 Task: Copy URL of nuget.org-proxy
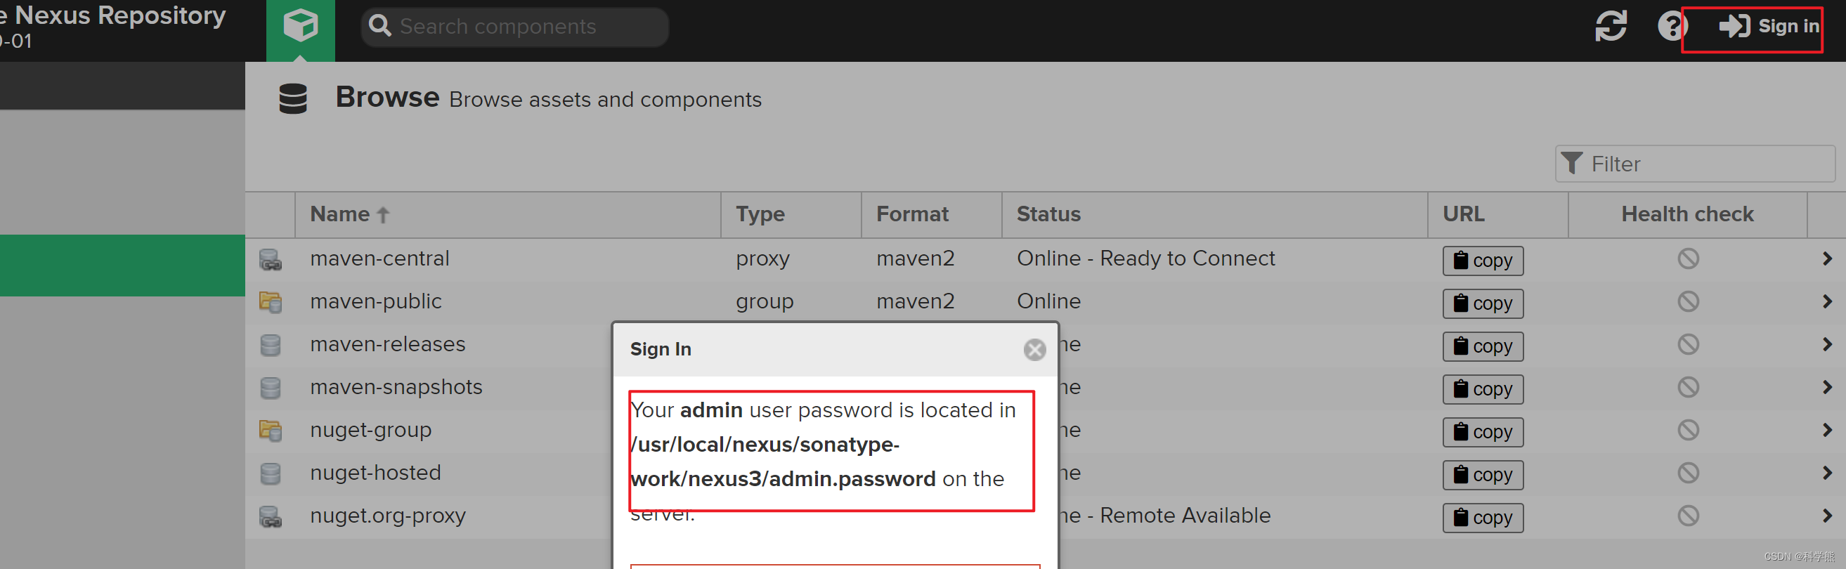coord(1482,518)
